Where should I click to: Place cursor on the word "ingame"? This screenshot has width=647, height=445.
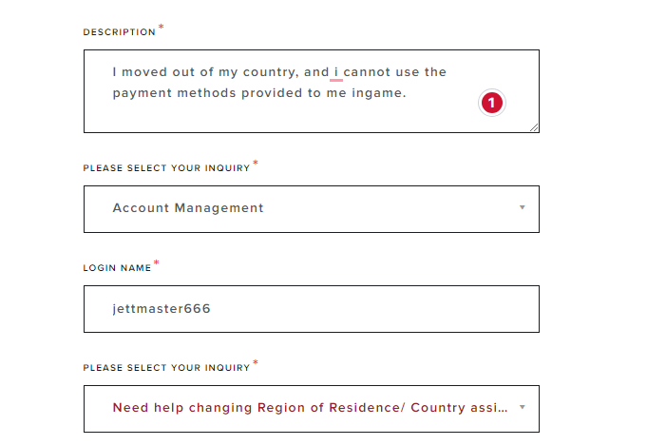(377, 94)
